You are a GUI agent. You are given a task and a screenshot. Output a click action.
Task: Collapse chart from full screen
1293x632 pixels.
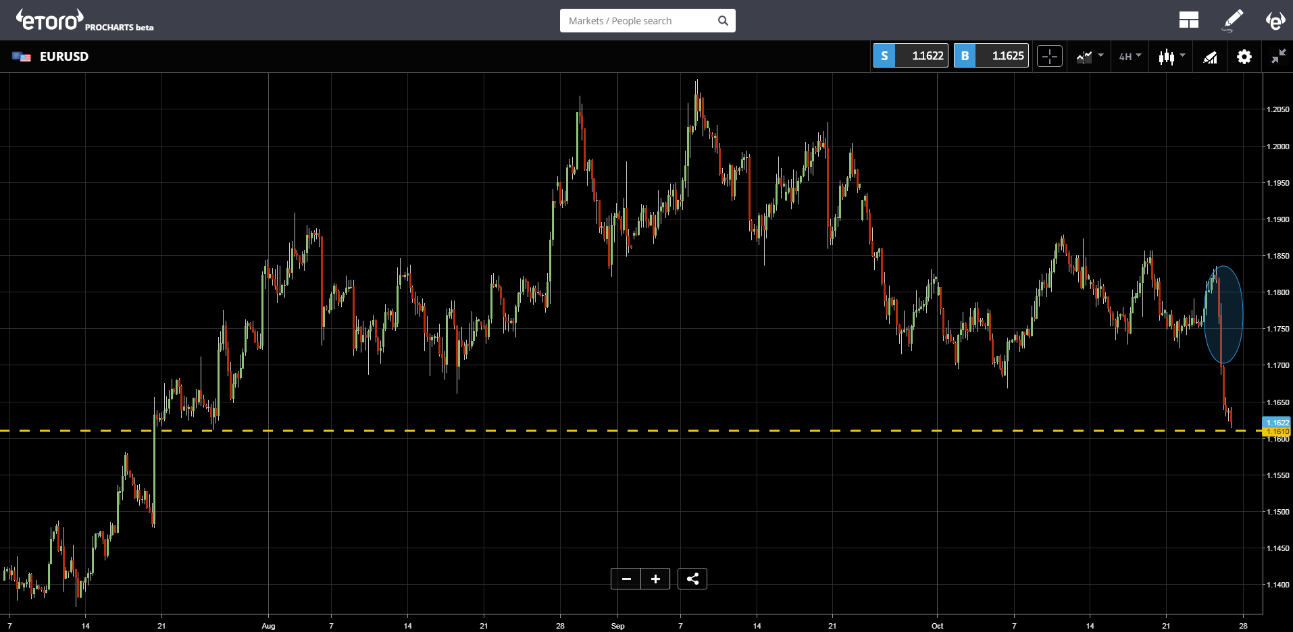click(1278, 57)
